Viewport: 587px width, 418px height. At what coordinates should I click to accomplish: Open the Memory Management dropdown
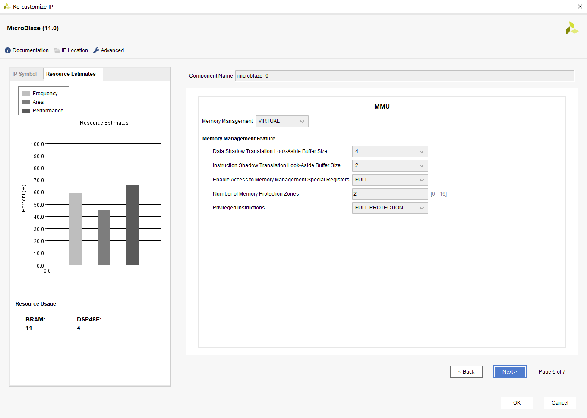(282, 121)
